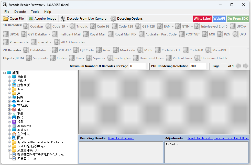Select the Aztec barcode icon

(x=99, y=50)
